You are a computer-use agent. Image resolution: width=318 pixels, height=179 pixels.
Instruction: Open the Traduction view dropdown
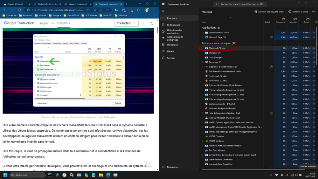click(126, 23)
